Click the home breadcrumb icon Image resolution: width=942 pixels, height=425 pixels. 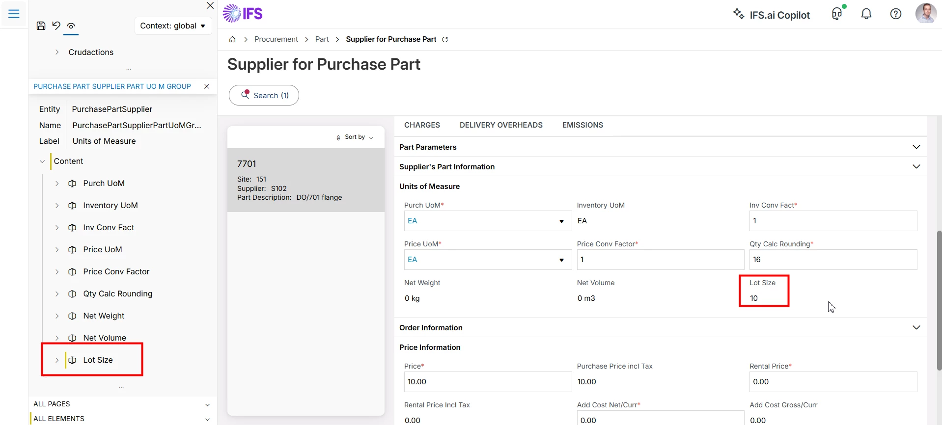pos(232,39)
